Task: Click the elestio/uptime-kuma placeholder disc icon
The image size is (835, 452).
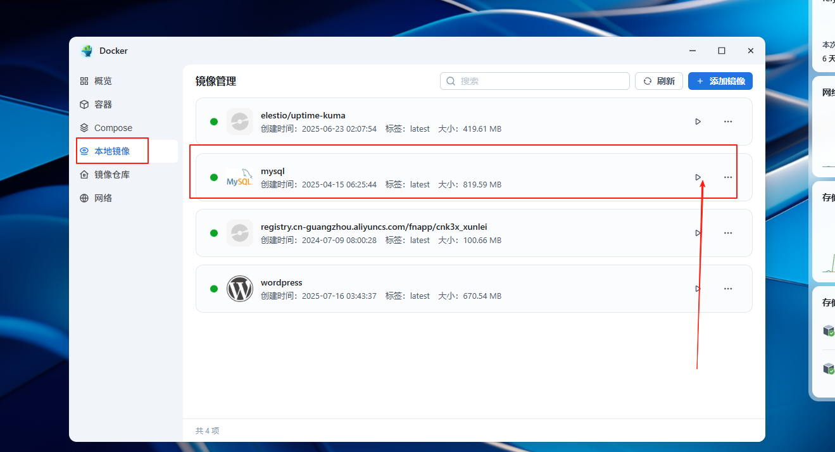Action: 240,122
